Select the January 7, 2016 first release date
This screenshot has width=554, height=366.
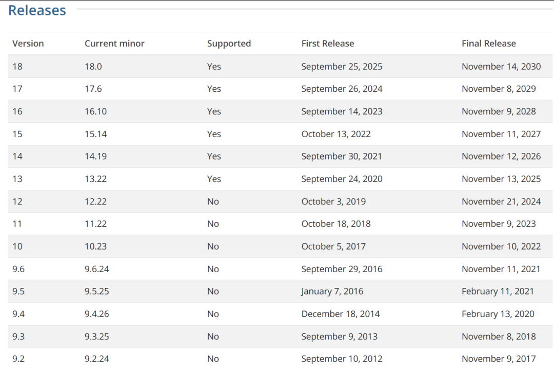pos(332,292)
